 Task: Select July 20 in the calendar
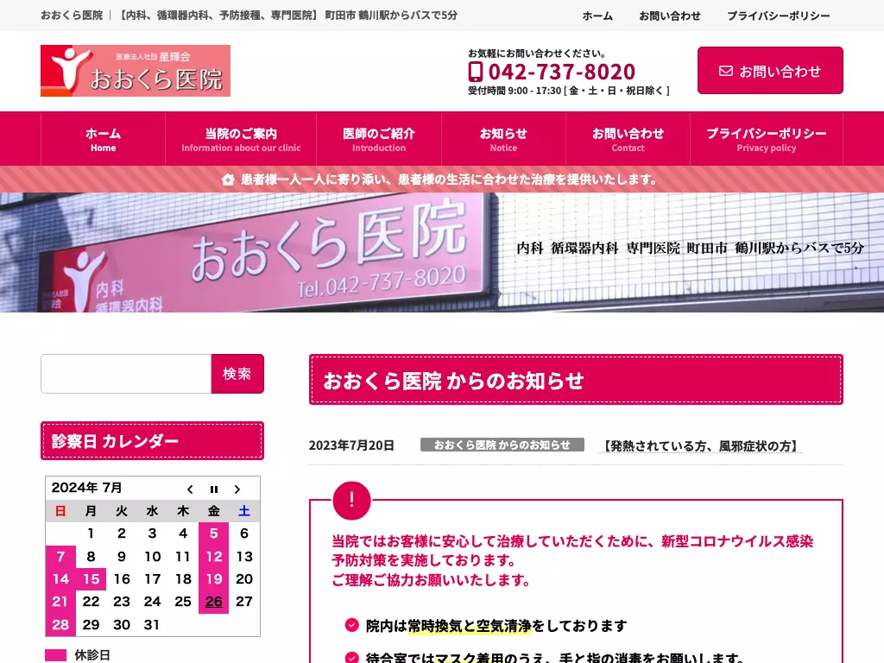[x=244, y=579]
